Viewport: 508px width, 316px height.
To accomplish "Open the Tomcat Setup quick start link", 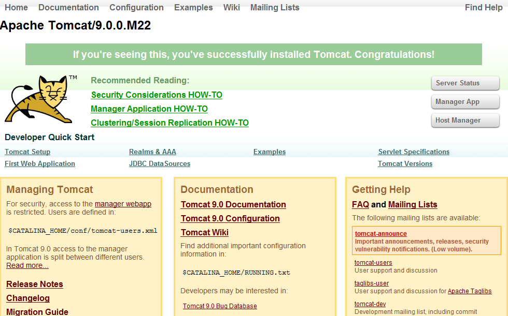I will [27, 152].
